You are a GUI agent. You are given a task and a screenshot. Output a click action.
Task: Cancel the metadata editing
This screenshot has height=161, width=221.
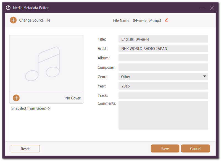[195, 149]
